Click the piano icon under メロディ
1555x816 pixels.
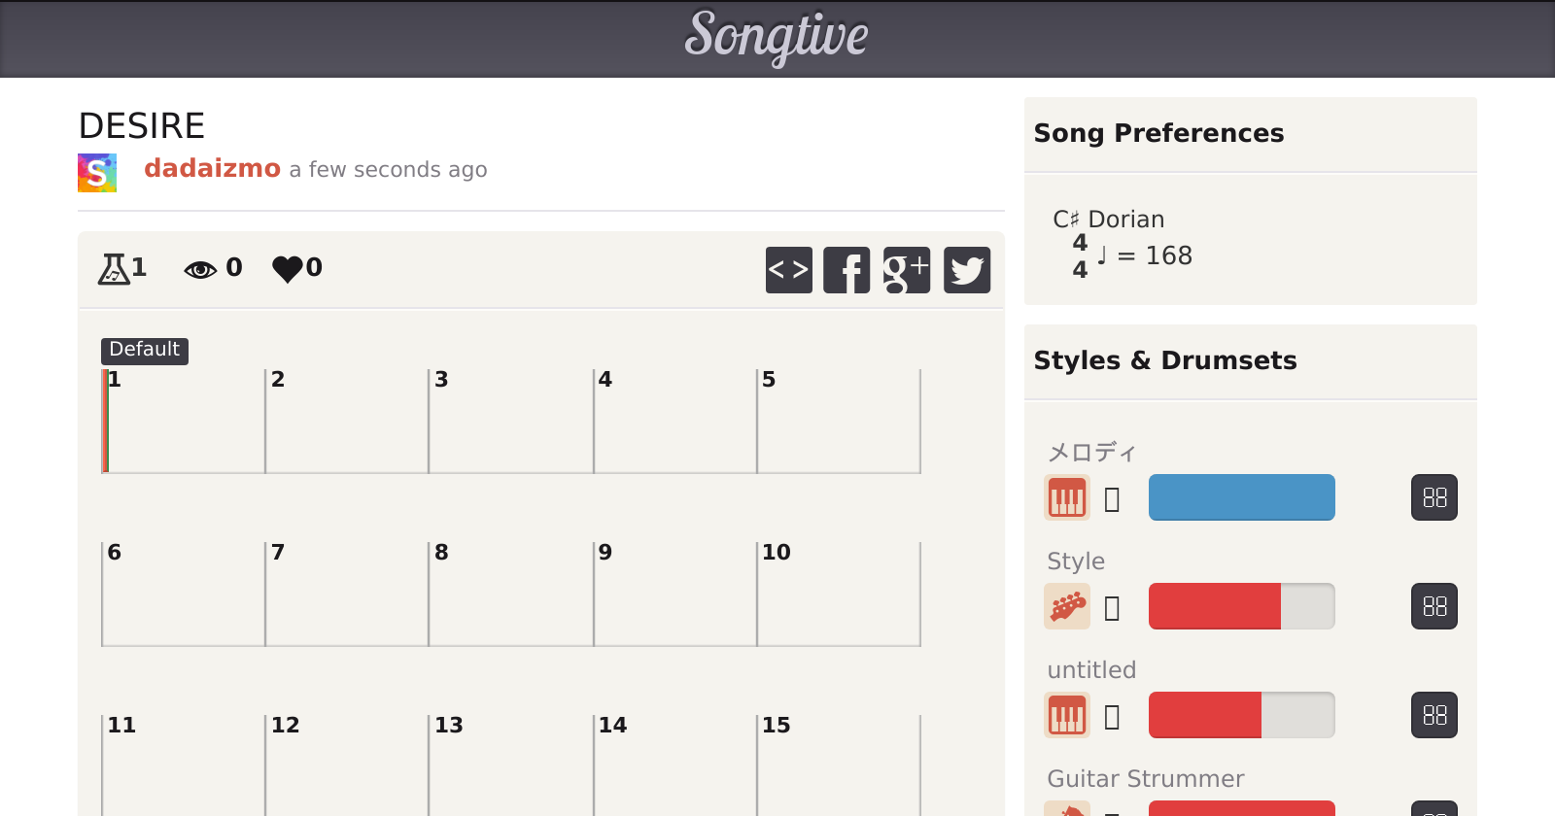(1066, 498)
